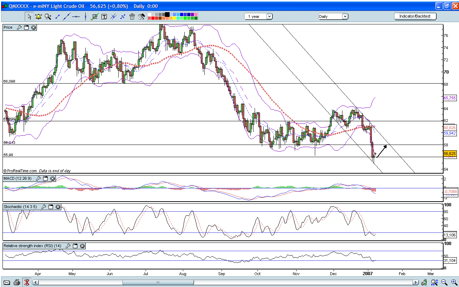The width and height of the screenshot is (459, 287).
Task: Maximize the RSI panel
Action: (x=75, y=246)
